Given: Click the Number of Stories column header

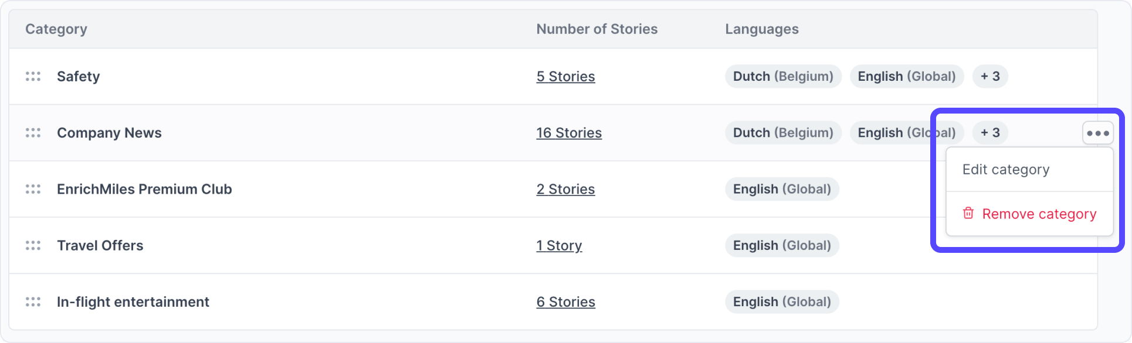Looking at the screenshot, I should [596, 29].
